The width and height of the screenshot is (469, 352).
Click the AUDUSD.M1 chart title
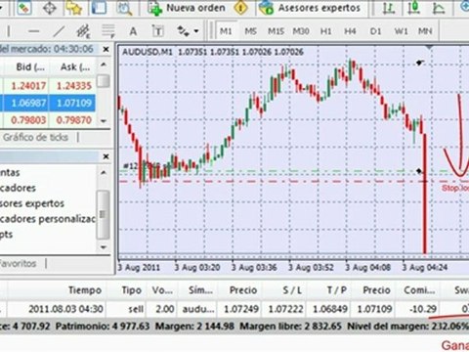tap(147, 52)
